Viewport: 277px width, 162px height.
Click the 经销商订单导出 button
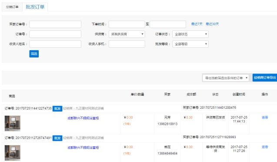pyautogui.click(x=265, y=78)
